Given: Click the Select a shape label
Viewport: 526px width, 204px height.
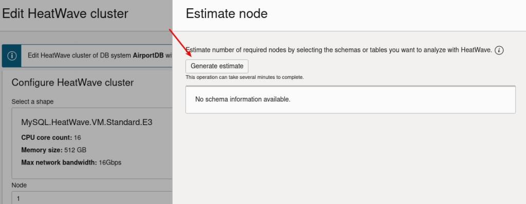Looking at the screenshot, I should pos(32,101).
